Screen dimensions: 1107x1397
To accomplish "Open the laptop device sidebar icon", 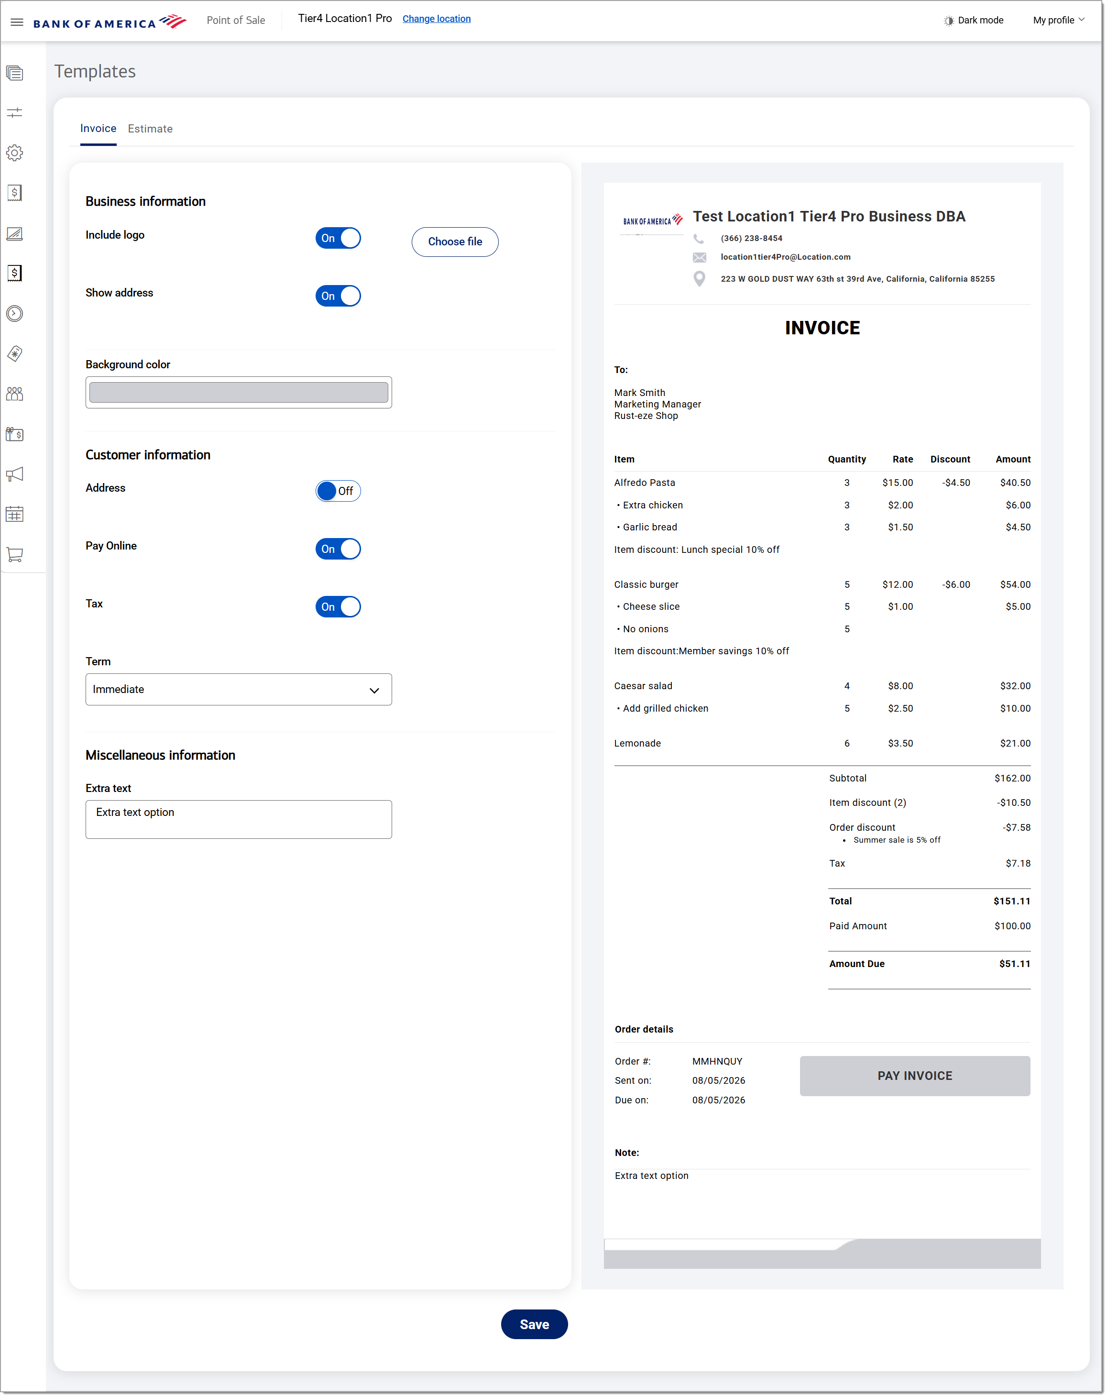I will [15, 233].
